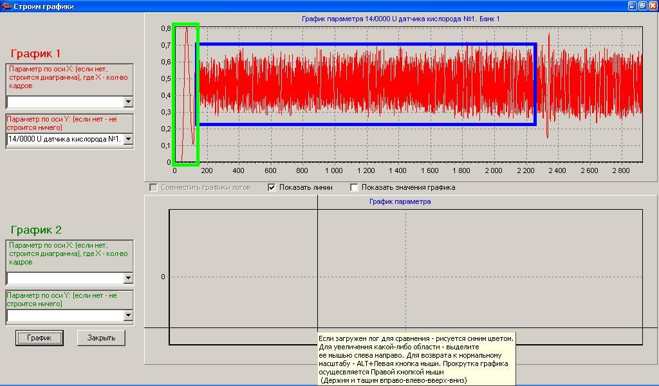Screen dimensions: 659x386
Task: Expand График 1 Y-axis parameter dropdown arrow
Action: coord(127,139)
